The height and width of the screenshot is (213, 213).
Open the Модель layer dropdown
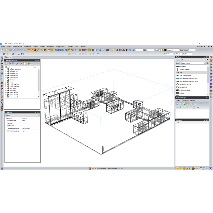click(179, 50)
